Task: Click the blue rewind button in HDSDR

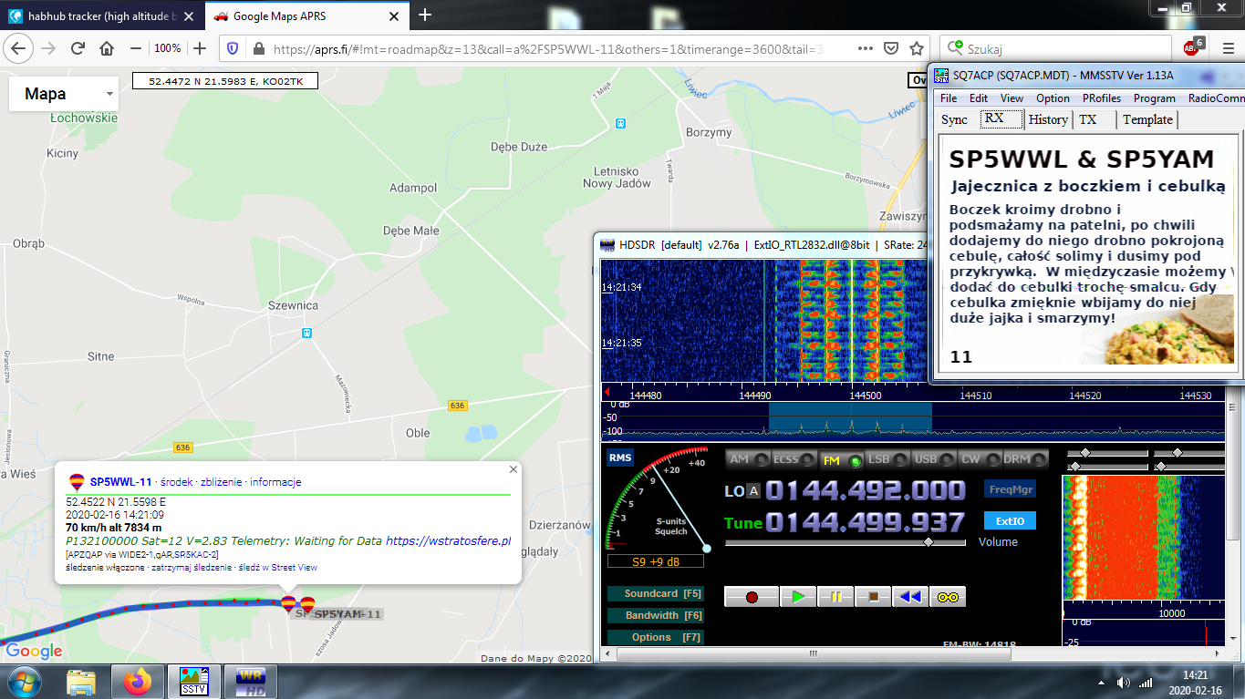Action: [x=909, y=597]
